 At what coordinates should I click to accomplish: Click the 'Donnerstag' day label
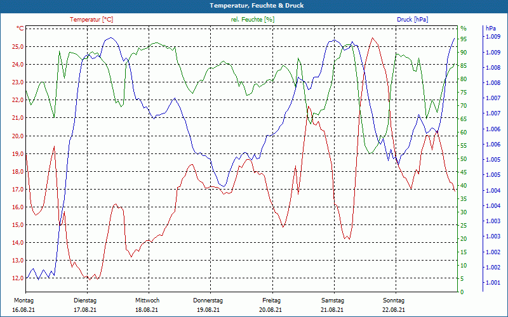[208, 301]
